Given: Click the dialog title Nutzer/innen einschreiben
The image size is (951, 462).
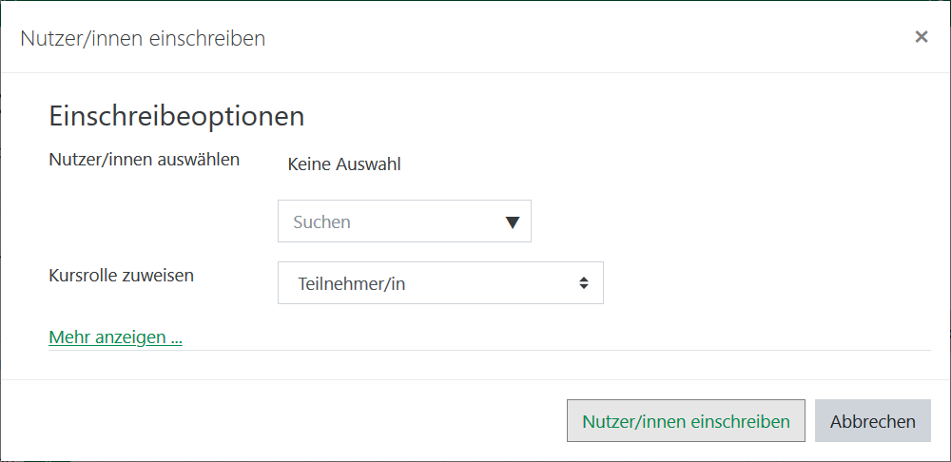Looking at the screenshot, I should [143, 39].
